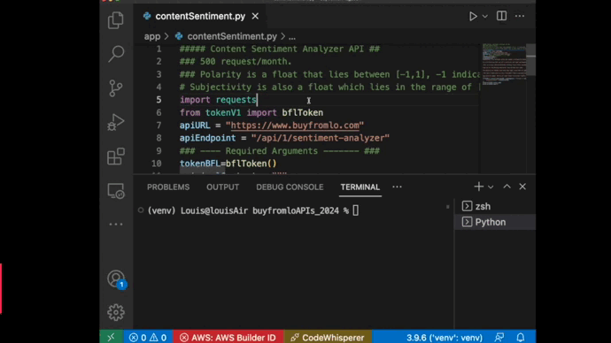Click the editor vertical scrollbar handle
This screenshot has height=343, width=611.
[530, 59]
